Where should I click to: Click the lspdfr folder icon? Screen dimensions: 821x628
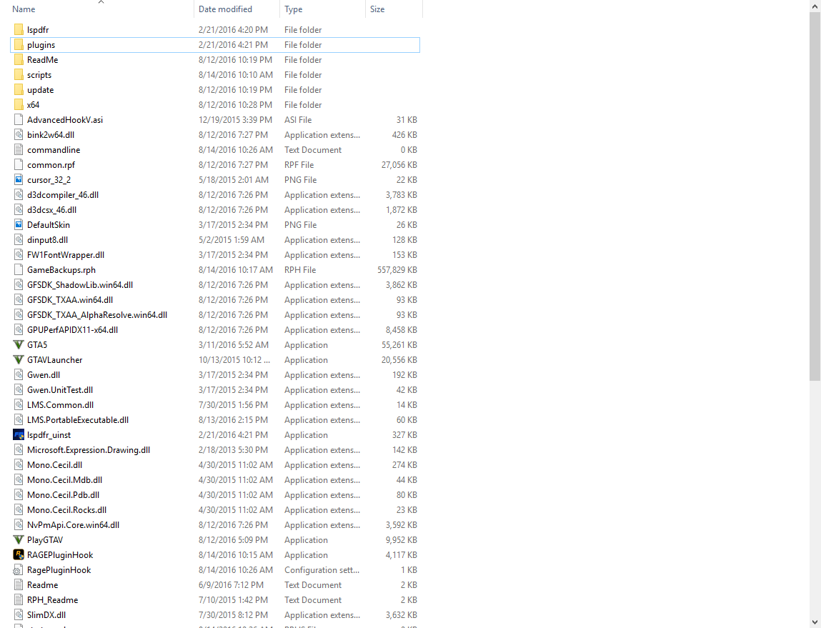tap(19, 30)
